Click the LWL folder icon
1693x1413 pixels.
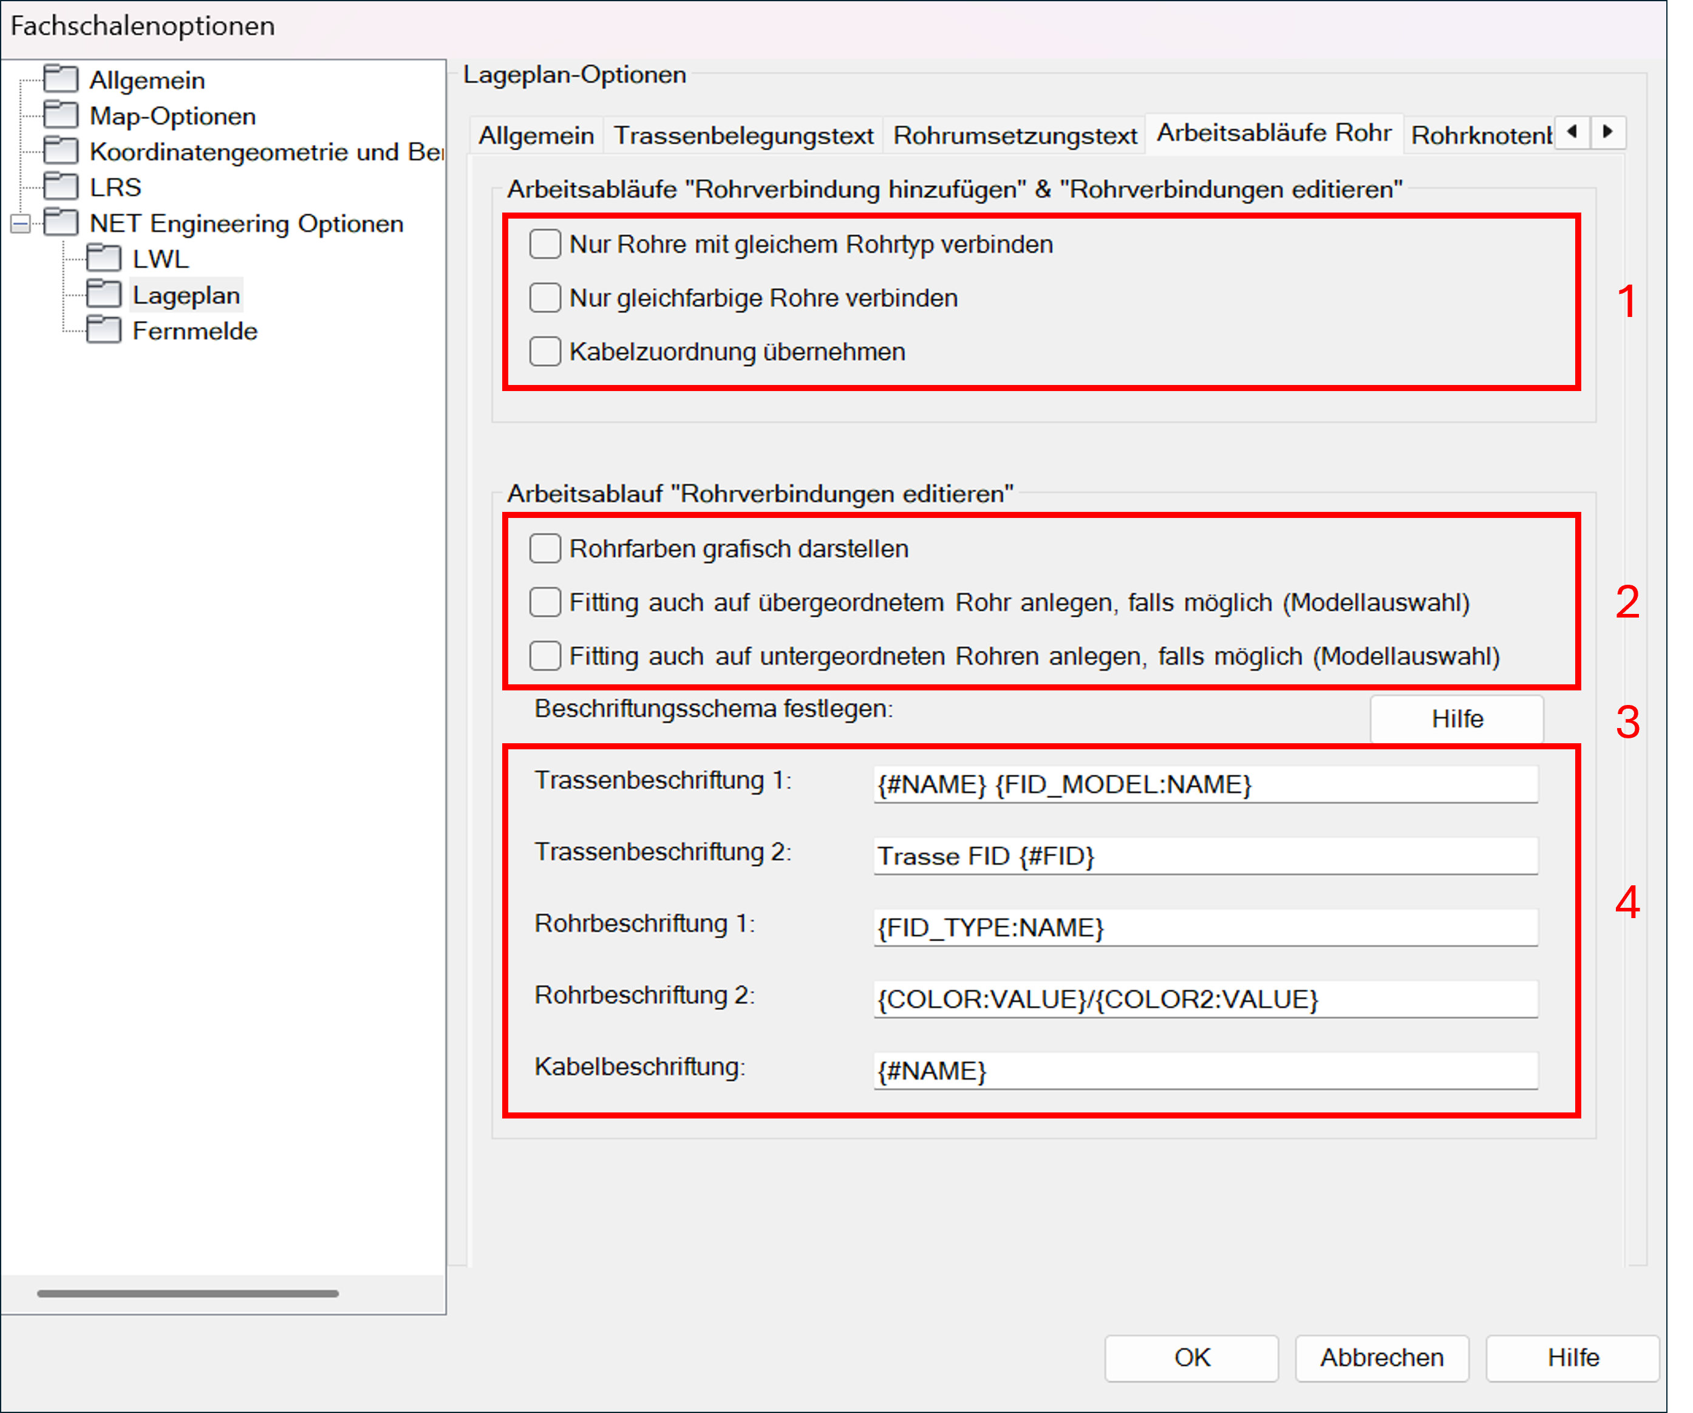[104, 258]
